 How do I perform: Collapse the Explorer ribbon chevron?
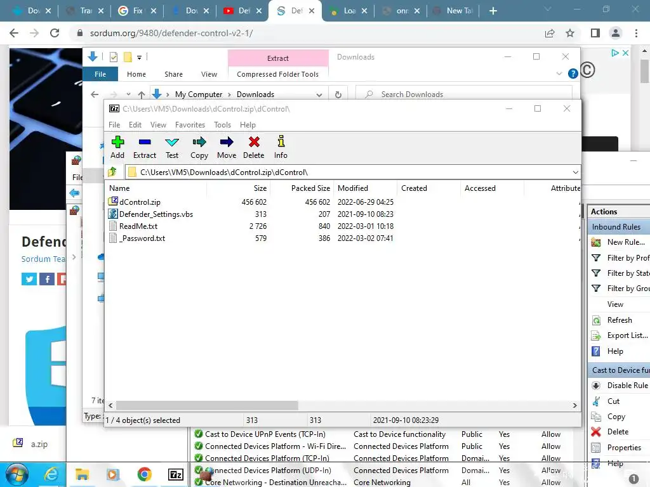point(559,74)
